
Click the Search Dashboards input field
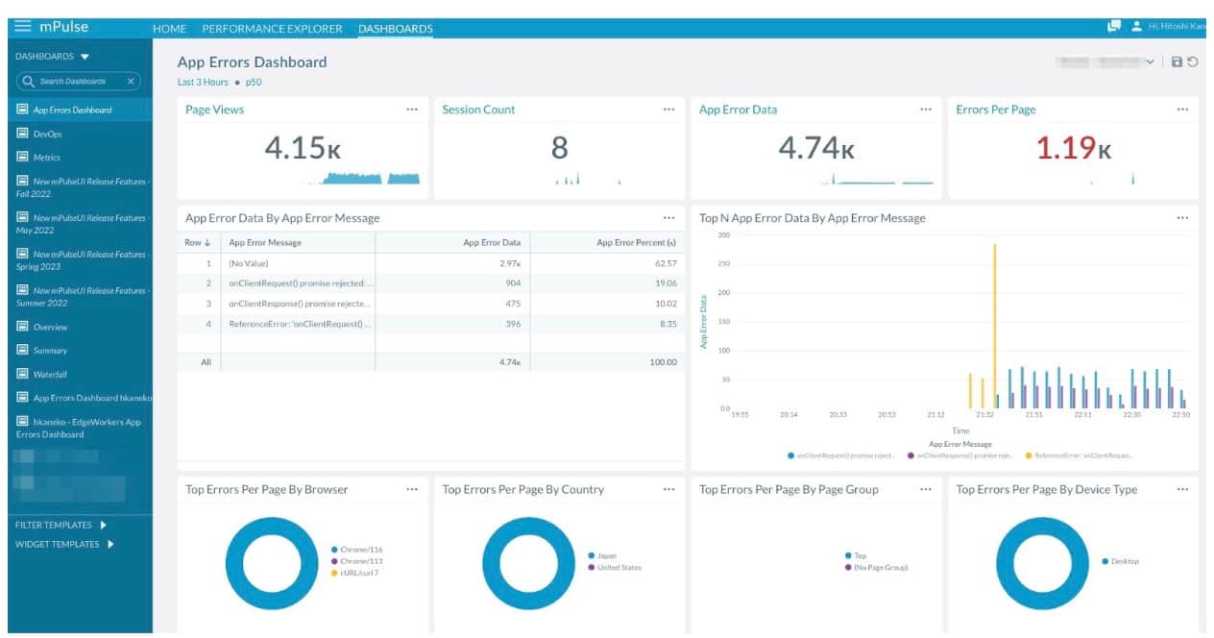(x=75, y=82)
